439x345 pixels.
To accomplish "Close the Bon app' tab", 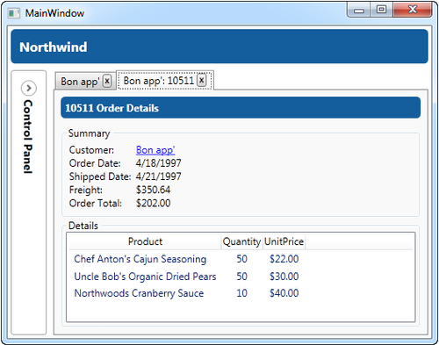I will (x=107, y=81).
